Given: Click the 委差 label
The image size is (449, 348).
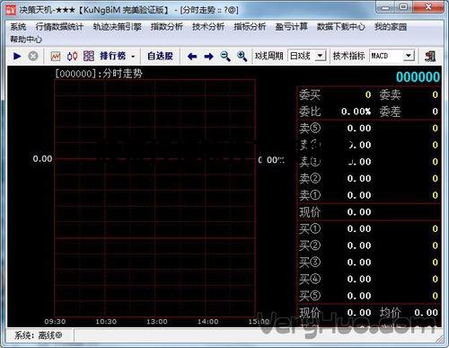Looking at the screenshot, I should click(x=390, y=112).
